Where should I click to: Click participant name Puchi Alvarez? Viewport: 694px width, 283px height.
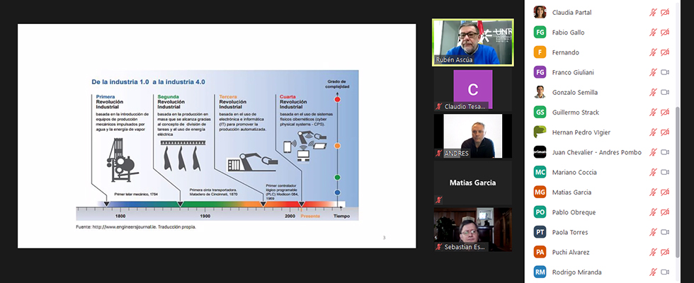(571, 252)
